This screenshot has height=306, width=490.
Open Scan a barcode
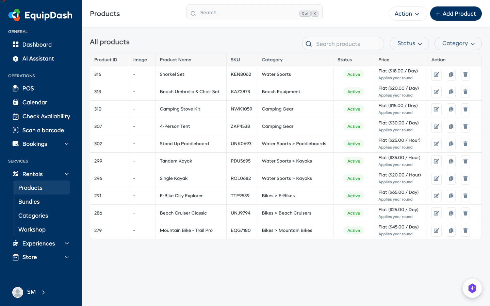(42, 130)
